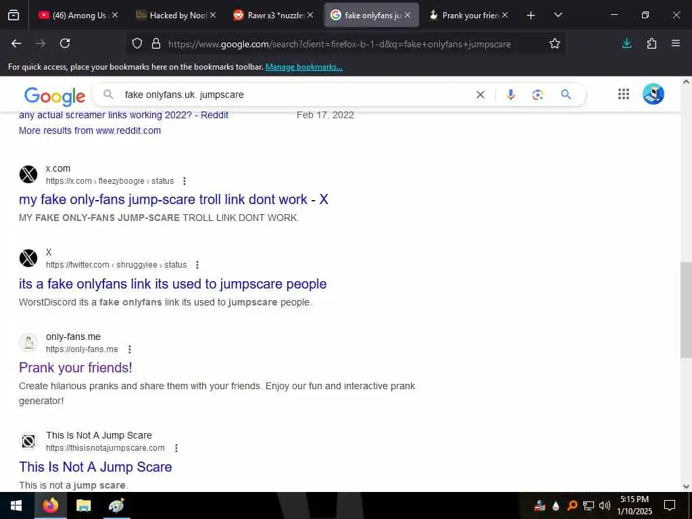Open the 'Prank your friends!' result
Screen dimensions: 692x519
[x=76, y=368]
